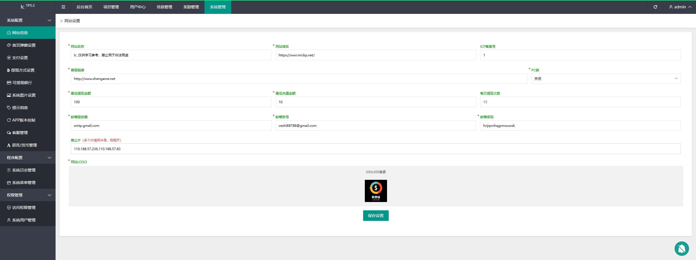
Task: Click the 客服链接 input field
Action: point(299,79)
